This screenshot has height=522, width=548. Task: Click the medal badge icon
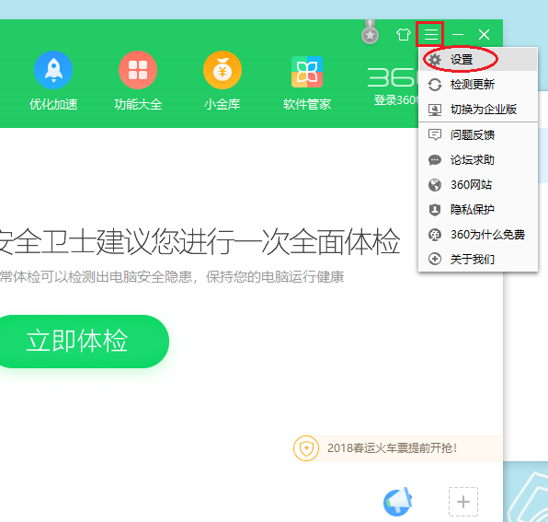370,32
